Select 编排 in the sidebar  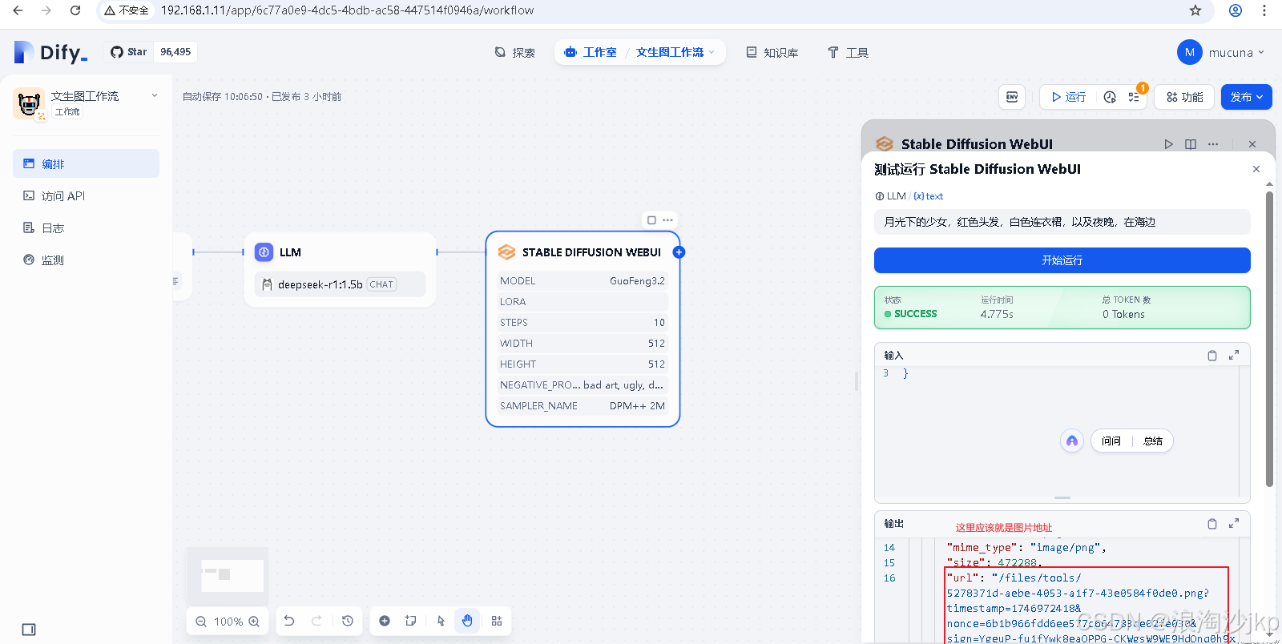[x=86, y=163]
